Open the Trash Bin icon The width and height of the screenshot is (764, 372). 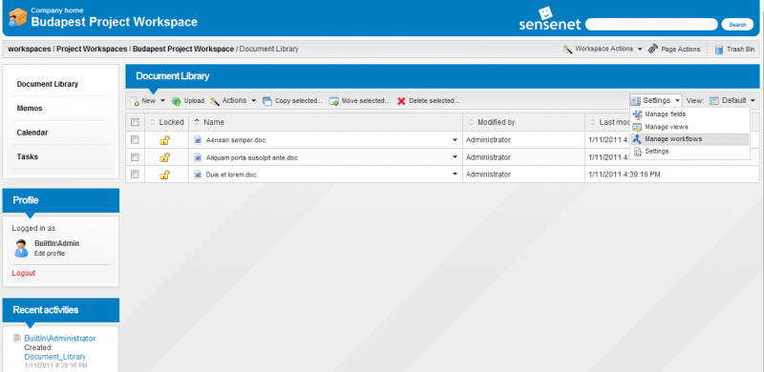(x=719, y=50)
